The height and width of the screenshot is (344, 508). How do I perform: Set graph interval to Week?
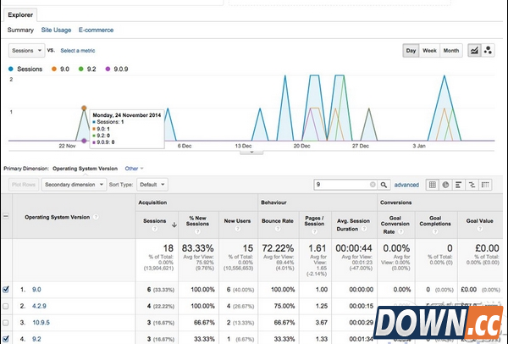point(430,51)
